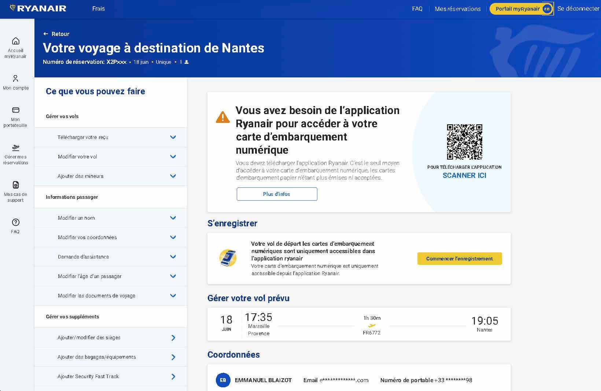Click the QR code to download app
Screen dimensions: 601x391
point(464,142)
